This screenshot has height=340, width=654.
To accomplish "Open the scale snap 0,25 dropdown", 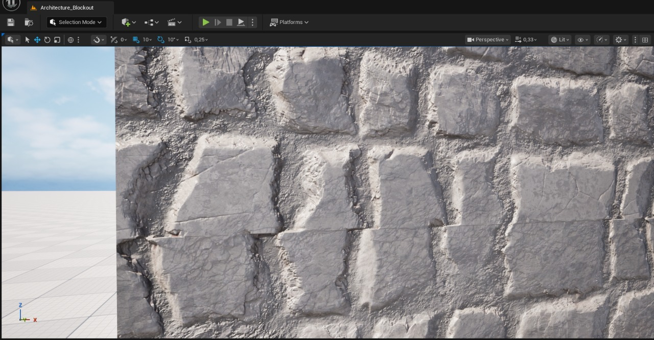I will pyautogui.click(x=201, y=40).
